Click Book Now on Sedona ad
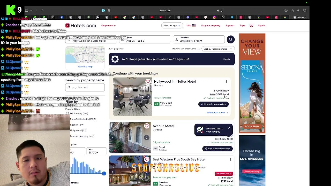The height and width of the screenshot is (186, 331). (x=252, y=126)
